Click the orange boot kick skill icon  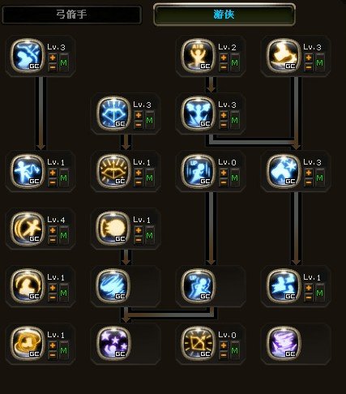click(283, 56)
